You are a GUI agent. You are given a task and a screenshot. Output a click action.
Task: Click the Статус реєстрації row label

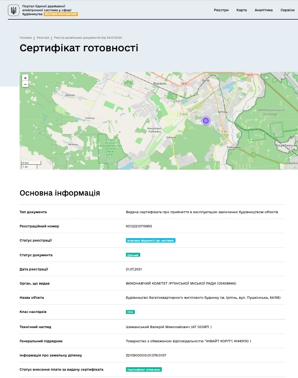[35, 241]
